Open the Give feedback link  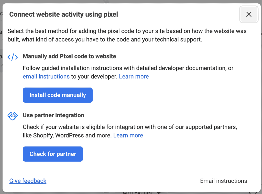pos(28,181)
